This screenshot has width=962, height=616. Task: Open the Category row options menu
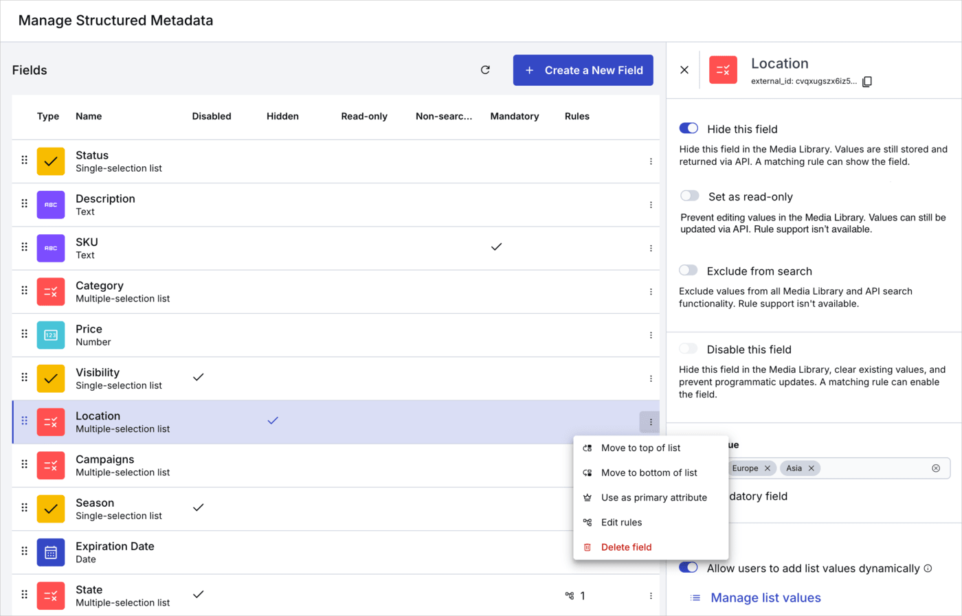pyautogui.click(x=651, y=292)
